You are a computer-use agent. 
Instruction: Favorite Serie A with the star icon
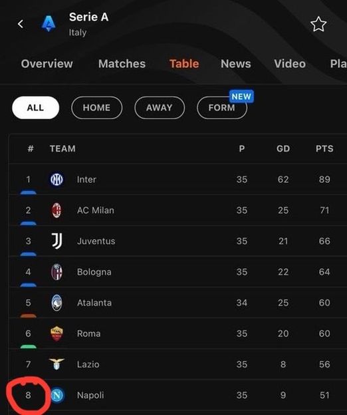pos(318,25)
